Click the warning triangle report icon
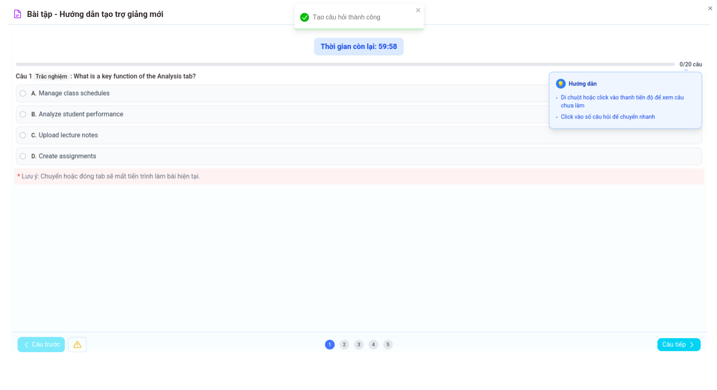 pos(77,344)
